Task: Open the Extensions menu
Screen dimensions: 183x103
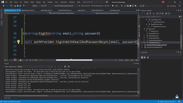Action: (64, 2)
